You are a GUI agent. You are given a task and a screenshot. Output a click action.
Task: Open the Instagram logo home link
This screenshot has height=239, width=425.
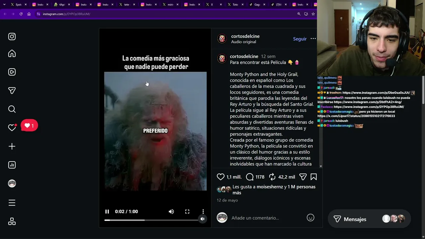point(12,37)
